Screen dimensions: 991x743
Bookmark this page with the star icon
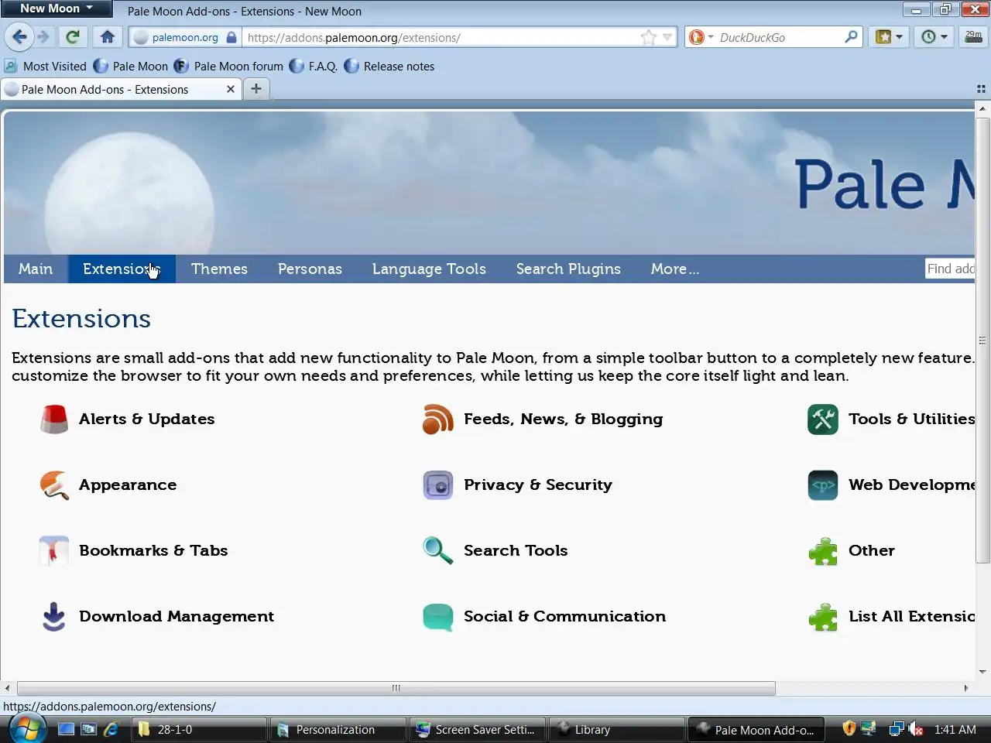click(x=649, y=37)
